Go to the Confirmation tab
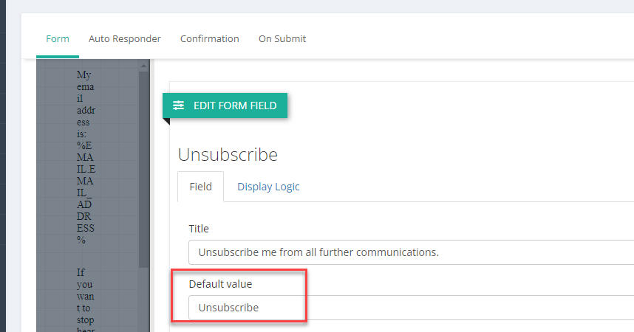The image size is (634, 332). point(209,39)
